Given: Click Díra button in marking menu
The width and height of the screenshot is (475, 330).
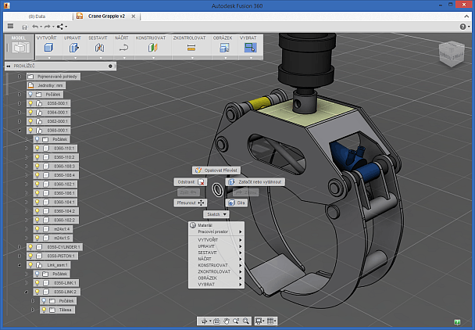Looking at the screenshot, I should coord(237,203).
